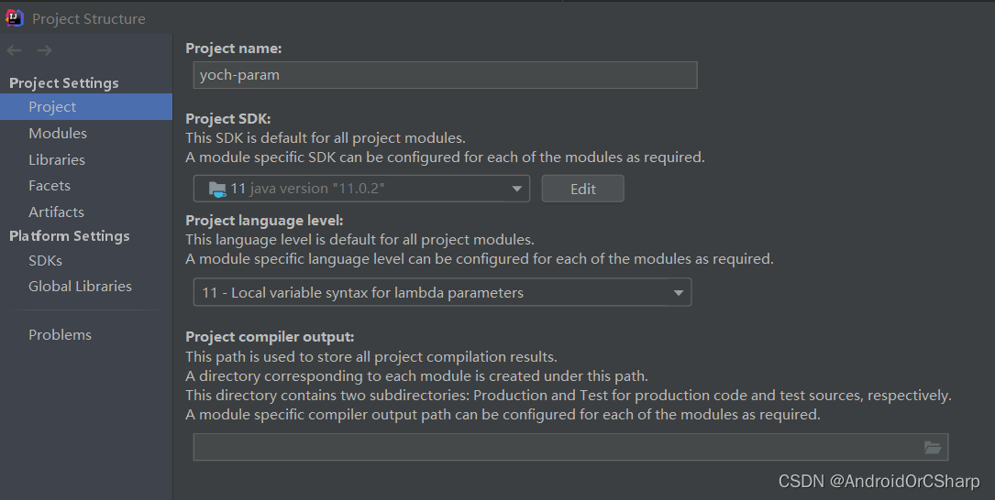This screenshot has width=995, height=500.
Task: Open the Project SDK dropdown arrow
Action: pyautogui.click(x=517, y=190)
